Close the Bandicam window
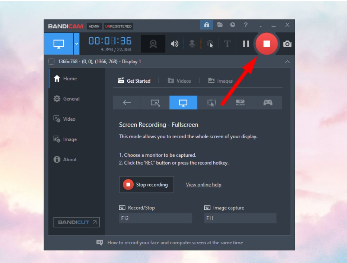Image resolution: width=347 pixels, height=263 pixels. pos(287,25)
